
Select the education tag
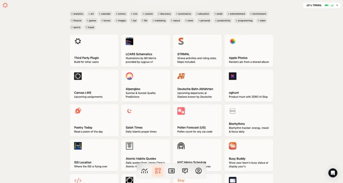pos(203,14)
